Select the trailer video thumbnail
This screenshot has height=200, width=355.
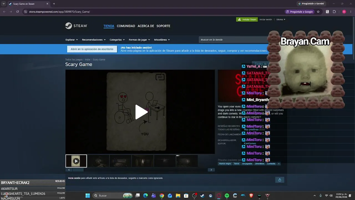click(x=76, y=161)
